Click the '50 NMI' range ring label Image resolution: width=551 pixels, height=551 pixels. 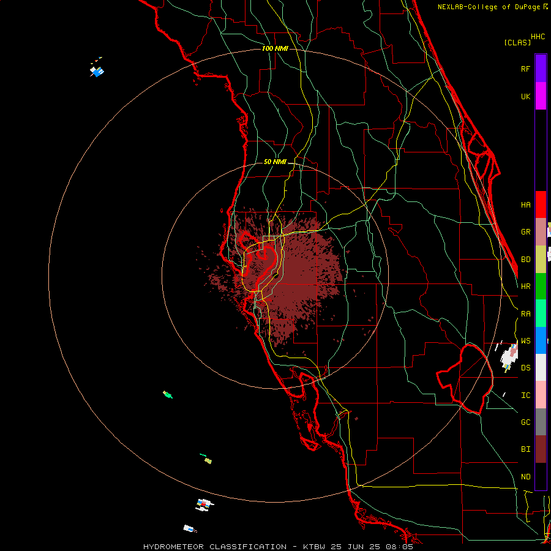pos(275,162)
